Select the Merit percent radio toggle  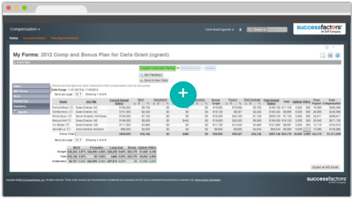(x=143, y=104)
